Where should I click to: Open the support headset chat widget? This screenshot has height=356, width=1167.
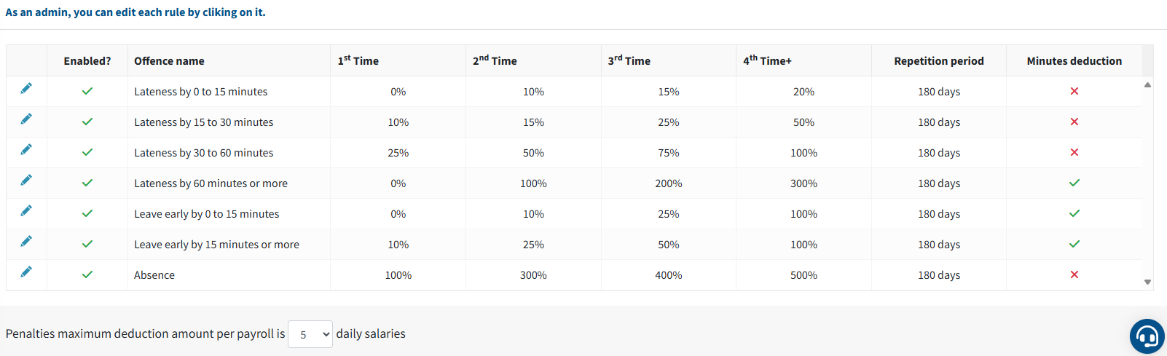(x=1147, y=336)
